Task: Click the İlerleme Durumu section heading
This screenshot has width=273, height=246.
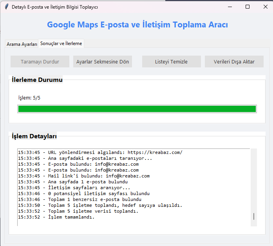Action: click(37, 80)
